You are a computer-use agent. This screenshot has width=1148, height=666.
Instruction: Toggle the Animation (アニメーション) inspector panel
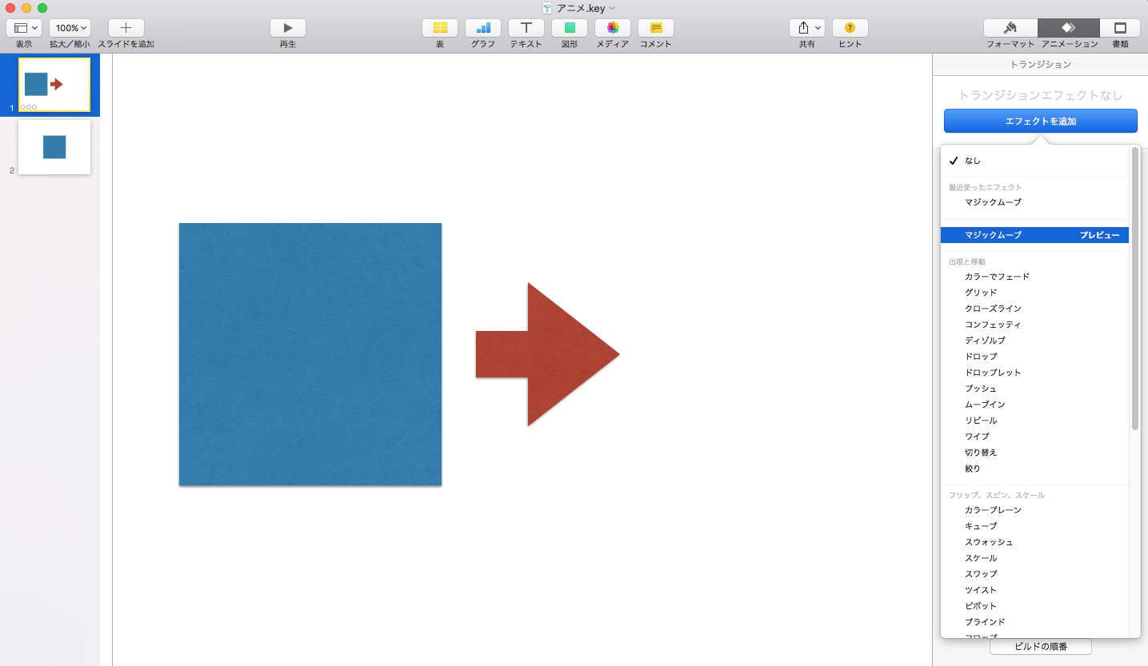coord(1068,28)
